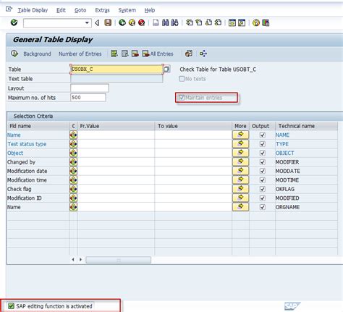Click the horizontal scrollbar in selection table
The height and width of the screenshot is (312, 343).
[x=119, y=260]
